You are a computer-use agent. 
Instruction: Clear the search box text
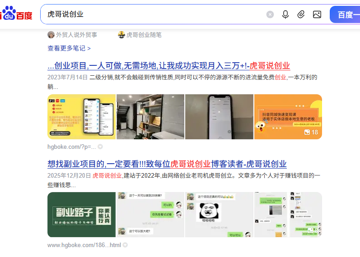[270, 14]
